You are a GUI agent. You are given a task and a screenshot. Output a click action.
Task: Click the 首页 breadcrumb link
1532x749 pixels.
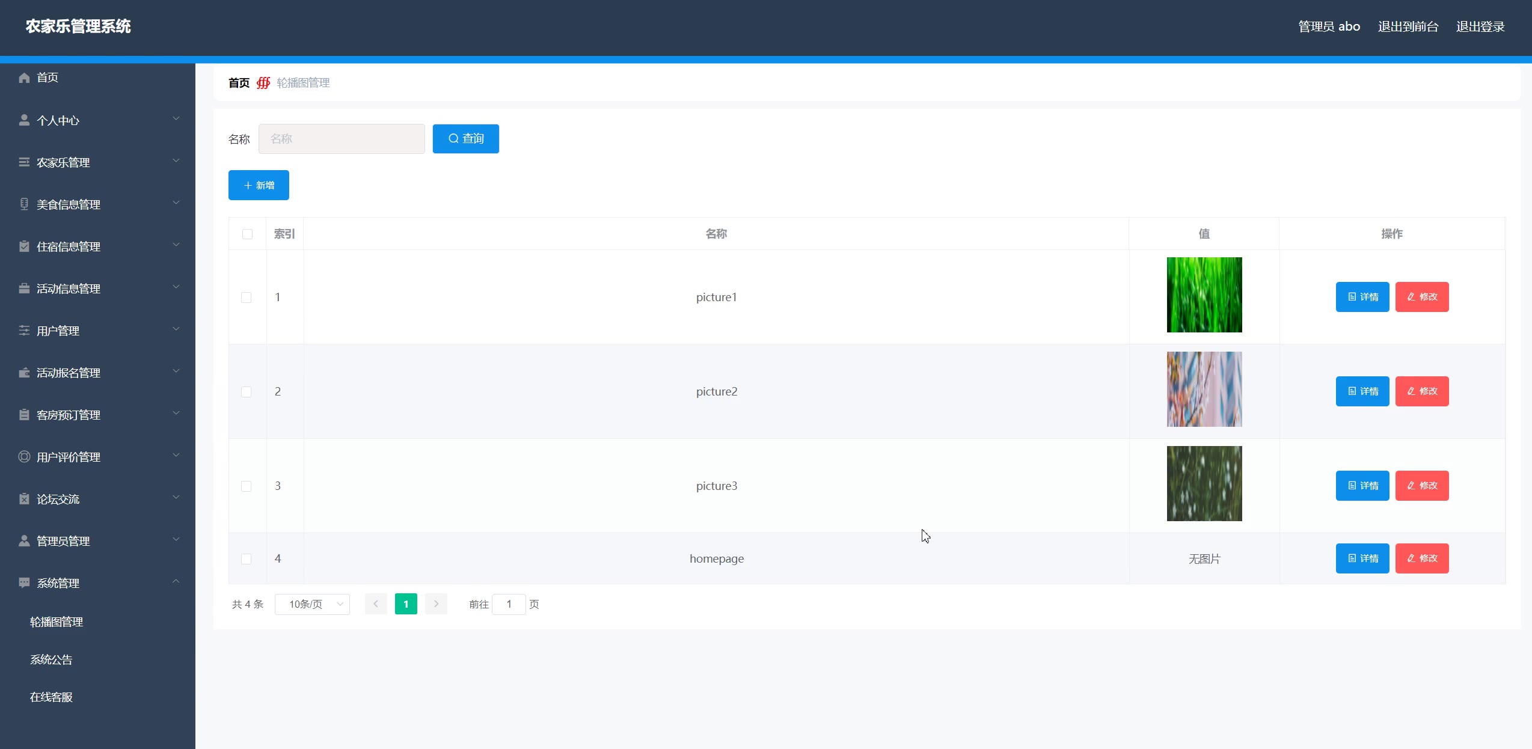tap(239, 83)
